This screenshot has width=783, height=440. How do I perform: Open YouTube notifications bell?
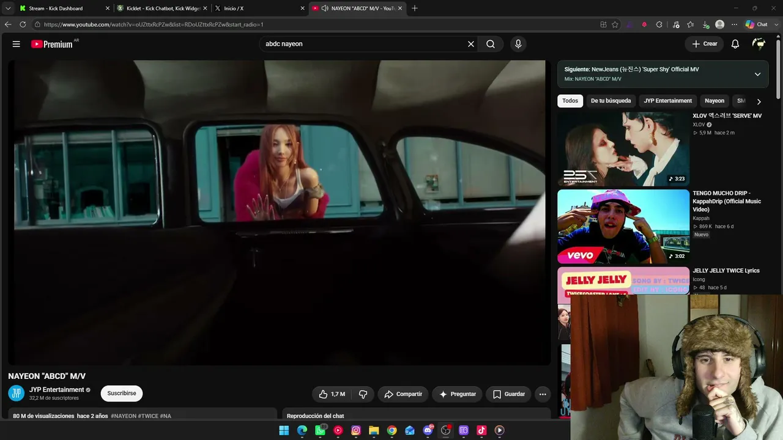coord(735,44)
